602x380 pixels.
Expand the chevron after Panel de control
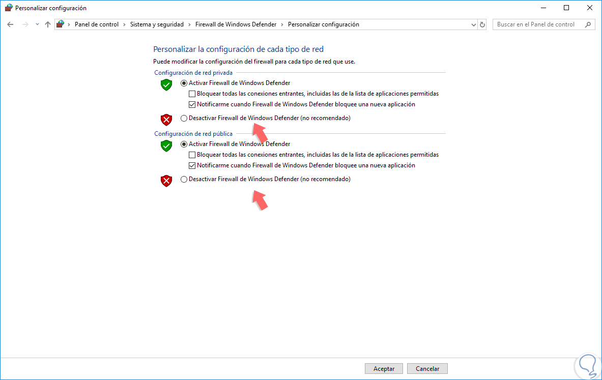(x=124, y=24)
